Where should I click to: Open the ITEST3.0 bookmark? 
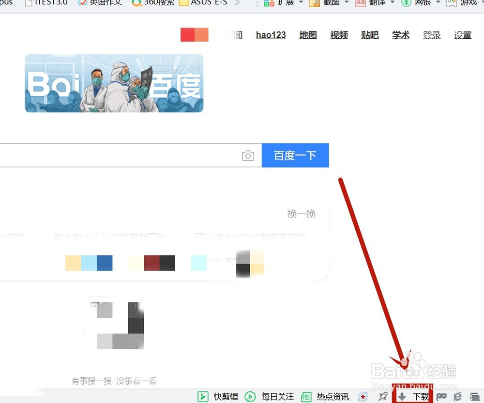[x=46, y=3]
